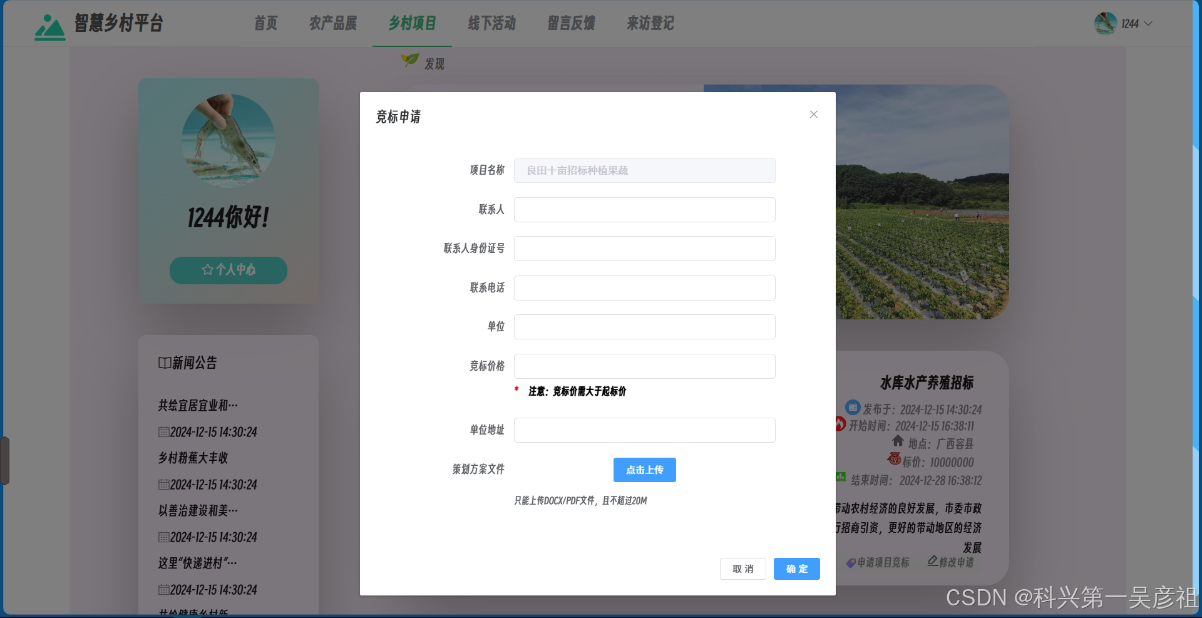Close the 竞标申请 dialog with the X icon
Image resolution: width=1202 pixels, height=618 pixels.
pos(813,115)
